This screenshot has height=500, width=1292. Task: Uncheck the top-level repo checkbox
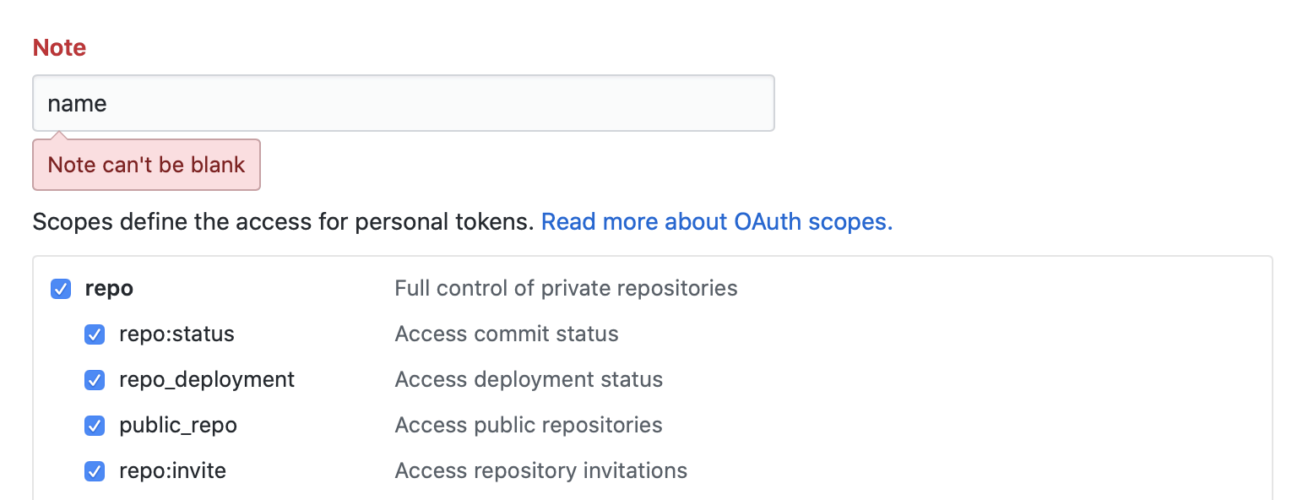[x=61, y=289]
